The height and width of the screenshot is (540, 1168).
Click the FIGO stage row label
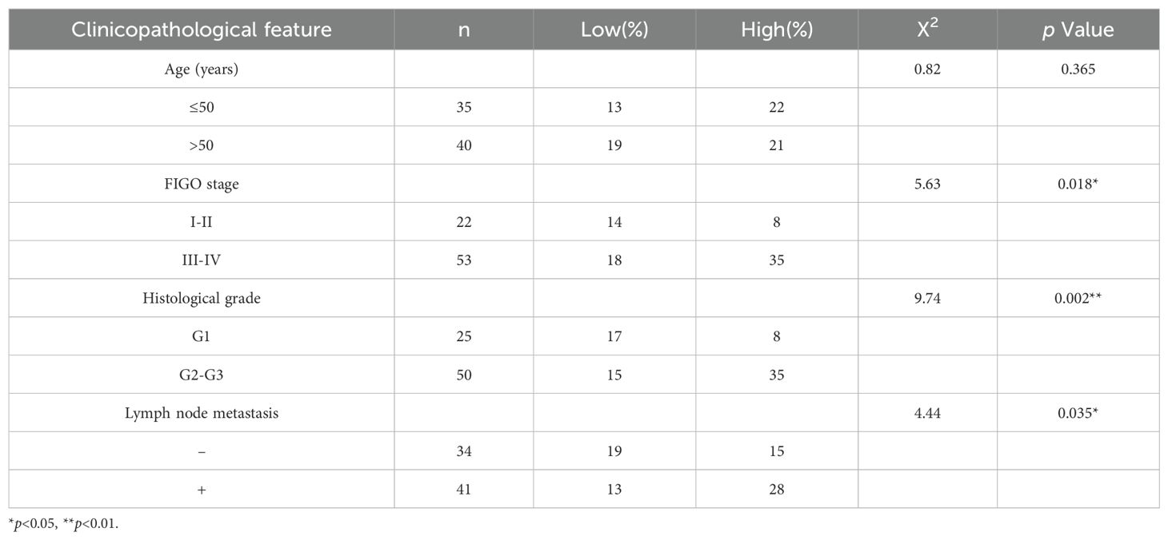(x=201, y=185)
